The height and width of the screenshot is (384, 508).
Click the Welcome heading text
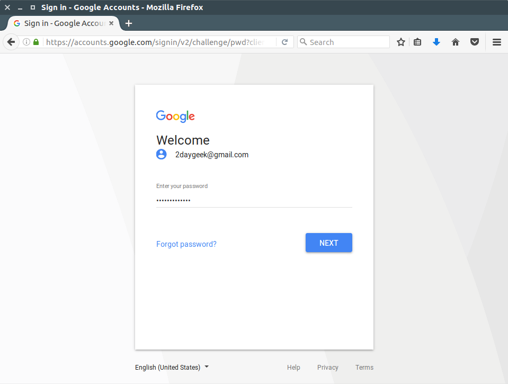(183, 140)
